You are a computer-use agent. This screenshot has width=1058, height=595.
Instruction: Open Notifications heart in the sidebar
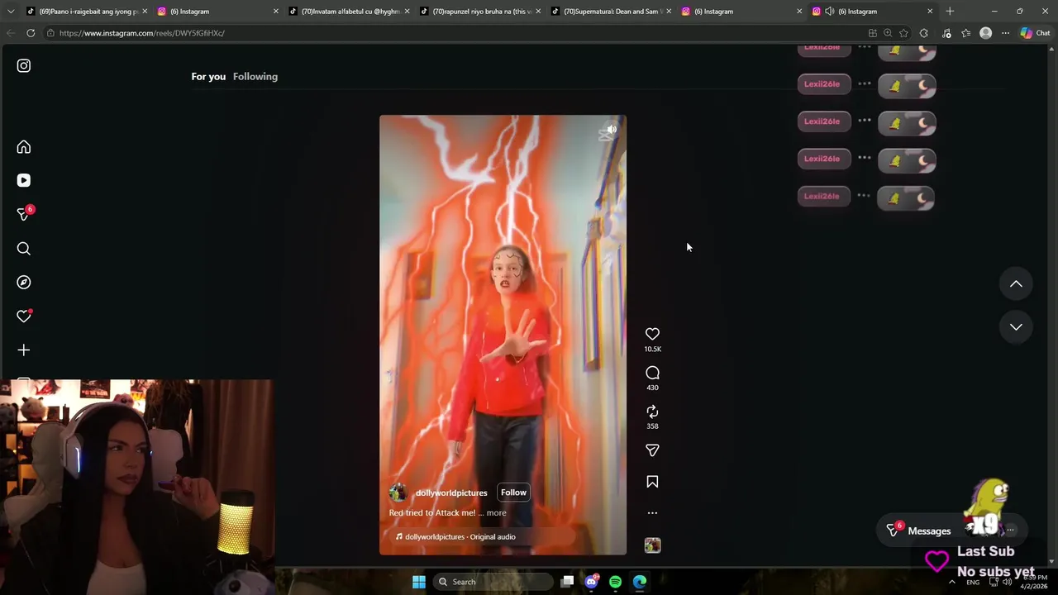(x=24, y=317)
